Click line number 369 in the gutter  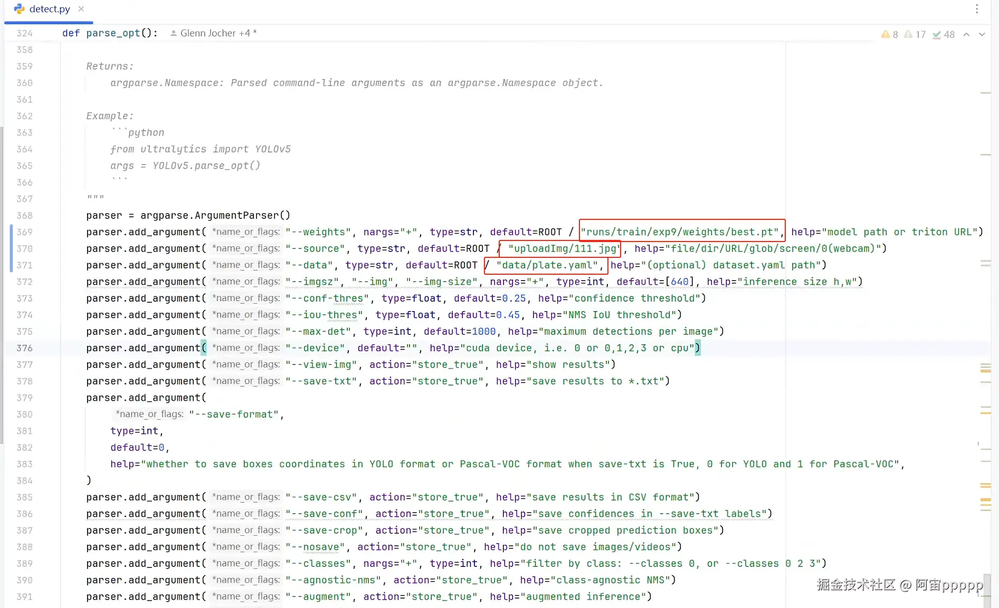[x=24, y=232]
